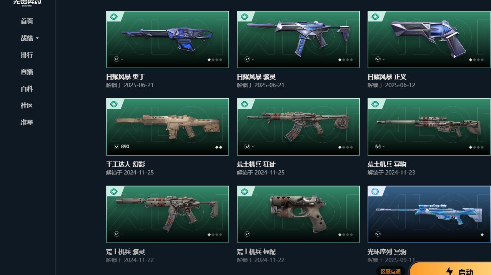Select level diamonds on 荒土机兵 冥驹 card
This screenshot has width=491, height=275.
pos(476,147)
